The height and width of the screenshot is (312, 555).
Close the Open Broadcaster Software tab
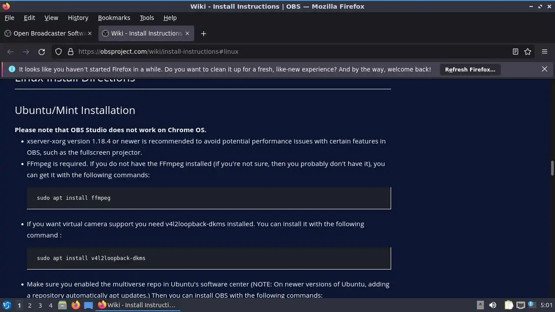click(x=90, y=33)
